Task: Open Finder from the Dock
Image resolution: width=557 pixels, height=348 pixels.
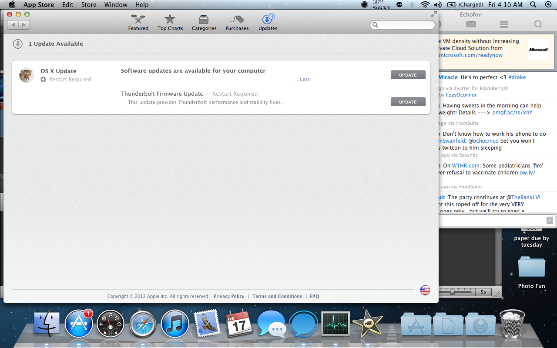Action: 47,324
